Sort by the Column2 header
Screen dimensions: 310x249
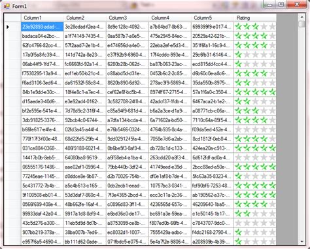tap(85, 18)
